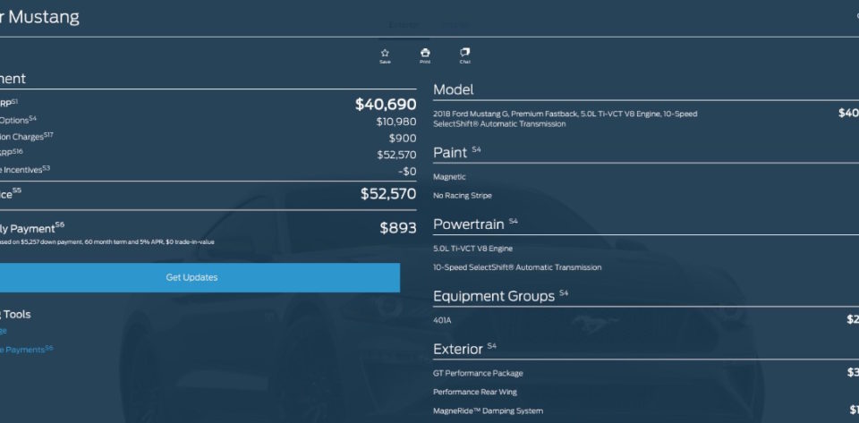Screen dimensions: 859x423
Task: Select the Magnetic paint entry
Action: pos(449,177)
